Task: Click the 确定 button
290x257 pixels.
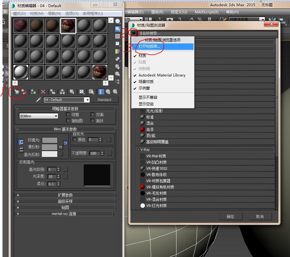Action: coord(231,216)
